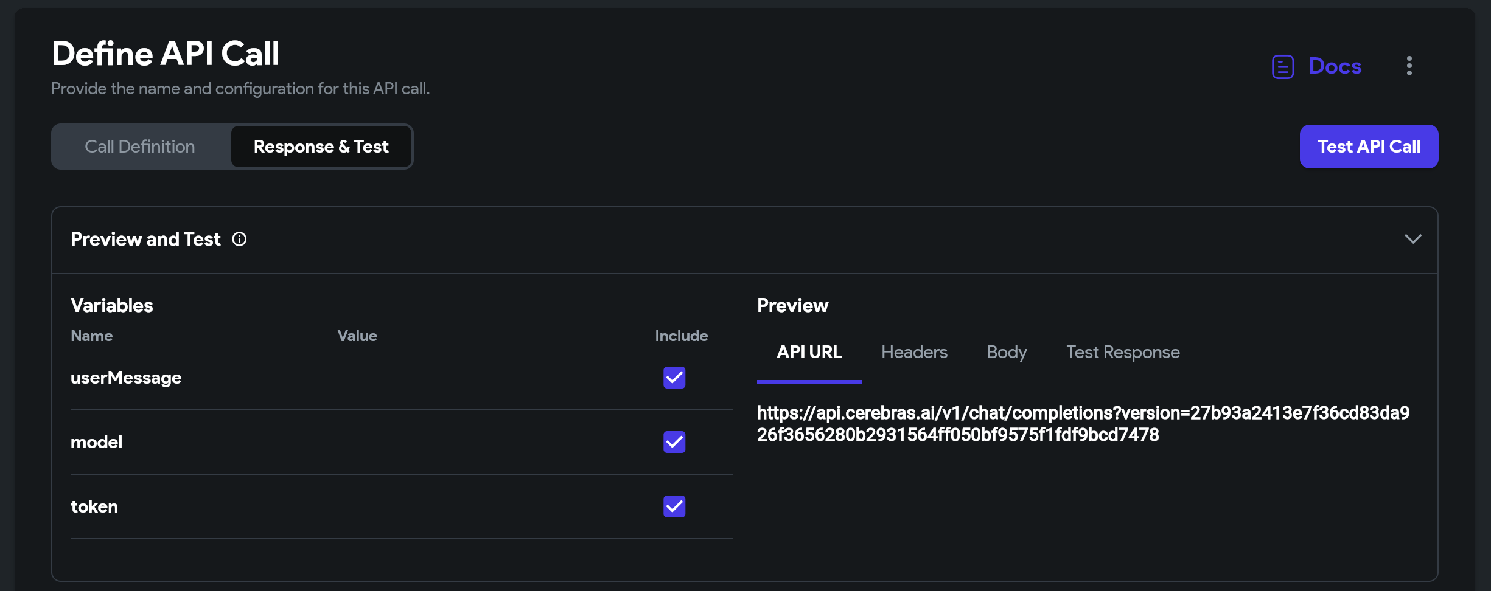
Task: Toggle the Include checkbox for token
Action: point(674,506)
